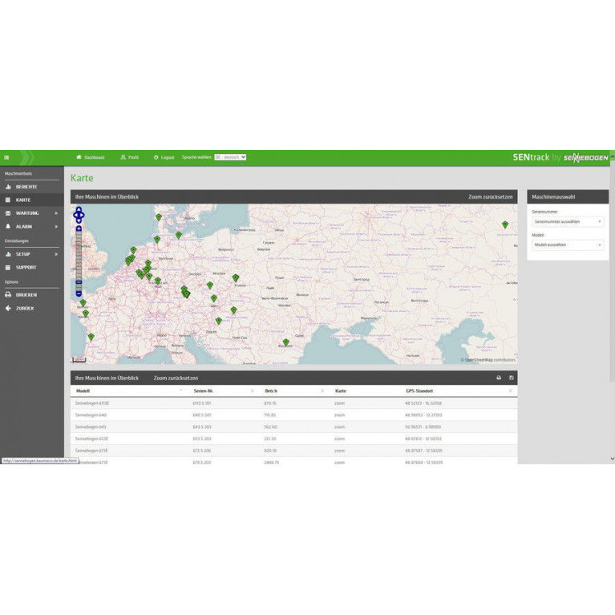Open Alarm in the sidebar
The image size is (615, 615).
(23, 226)
